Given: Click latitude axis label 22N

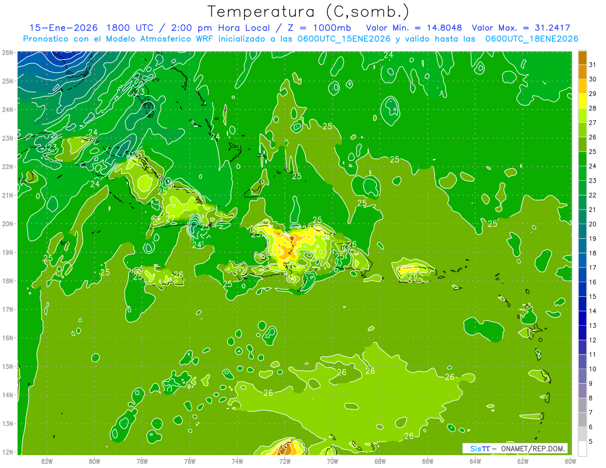Looking at the screenshot, I should tap(8, 167).
